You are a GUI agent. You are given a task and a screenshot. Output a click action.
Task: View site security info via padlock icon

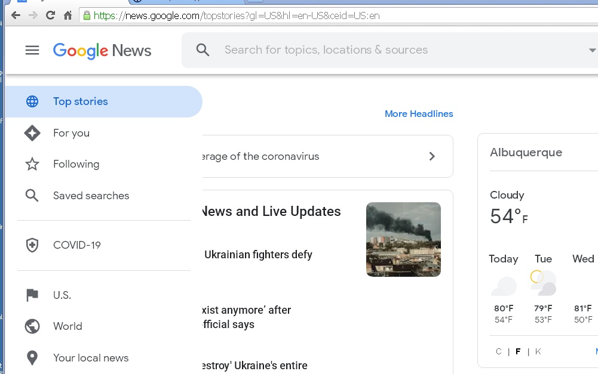point(87,16)
